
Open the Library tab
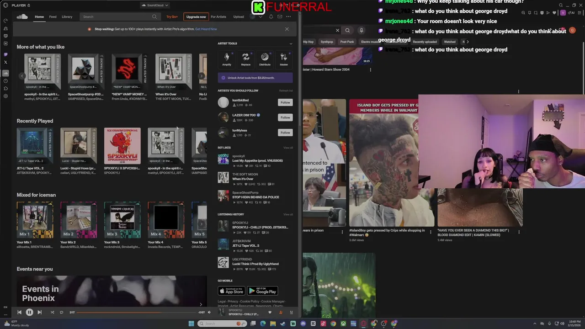click(x=67, y=17)
